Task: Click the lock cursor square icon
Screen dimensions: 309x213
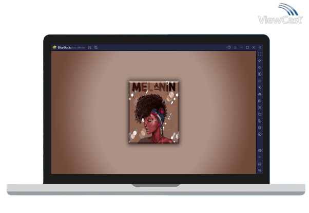Action: pos(260,74)
